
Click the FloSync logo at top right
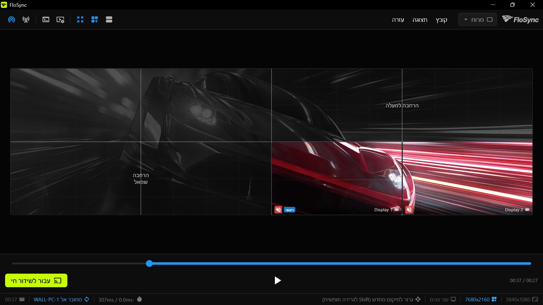coord(520,19)
